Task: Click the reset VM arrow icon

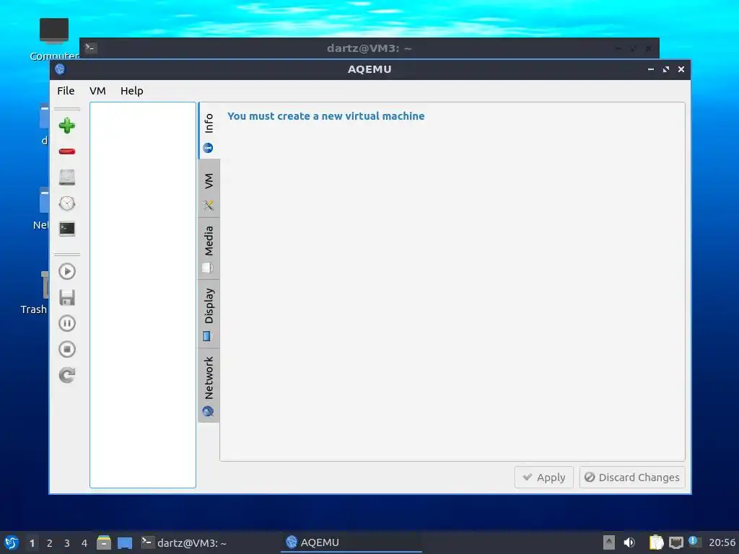Action: (67, 375)
